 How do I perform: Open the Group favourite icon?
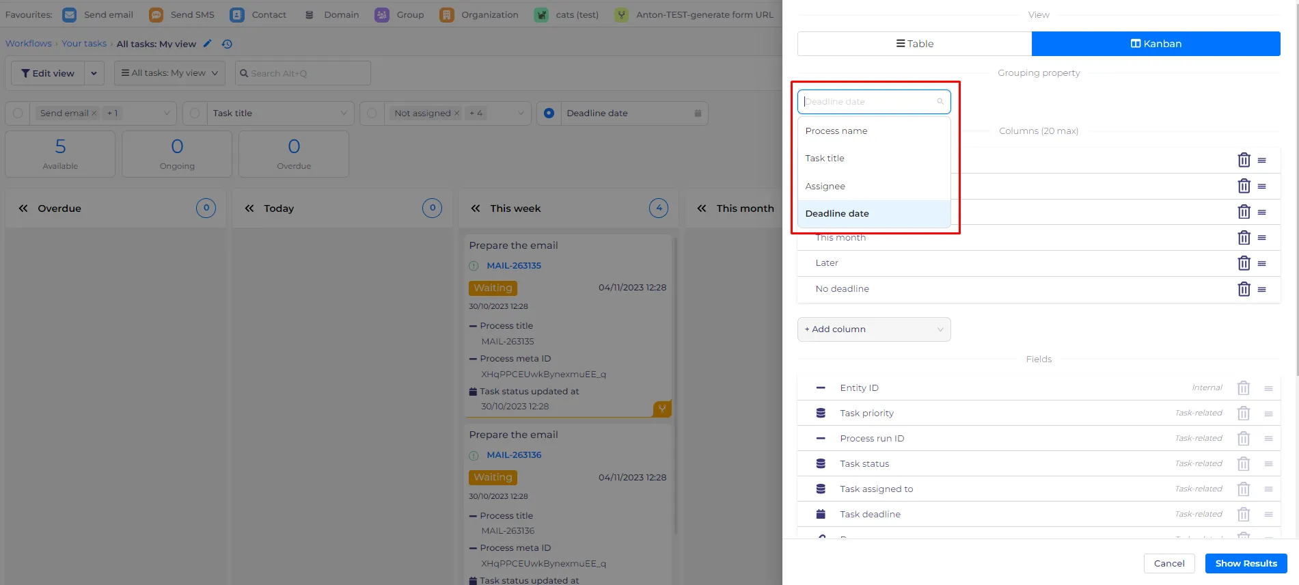point(382,14)
